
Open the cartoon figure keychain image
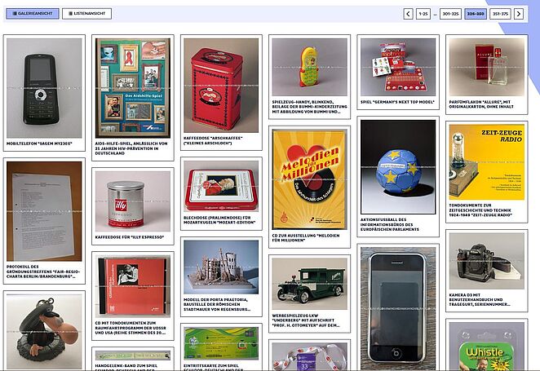pyautogui.click(x=44, y=332)
